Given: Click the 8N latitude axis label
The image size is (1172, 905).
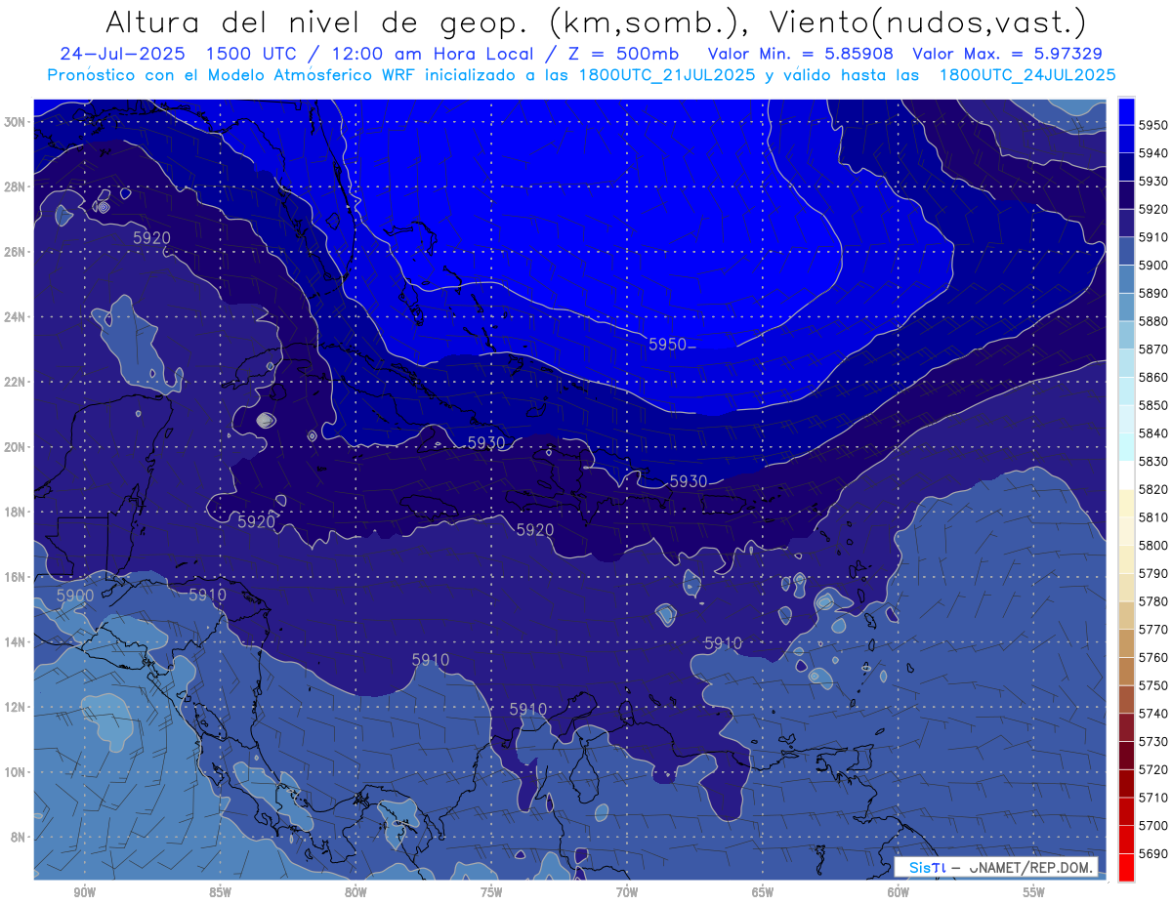Looking at the screenshot, I should (20, 837).
